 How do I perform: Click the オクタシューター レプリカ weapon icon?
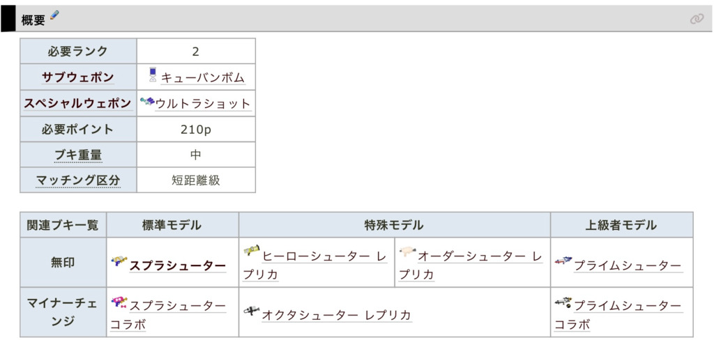click(252, 312)
